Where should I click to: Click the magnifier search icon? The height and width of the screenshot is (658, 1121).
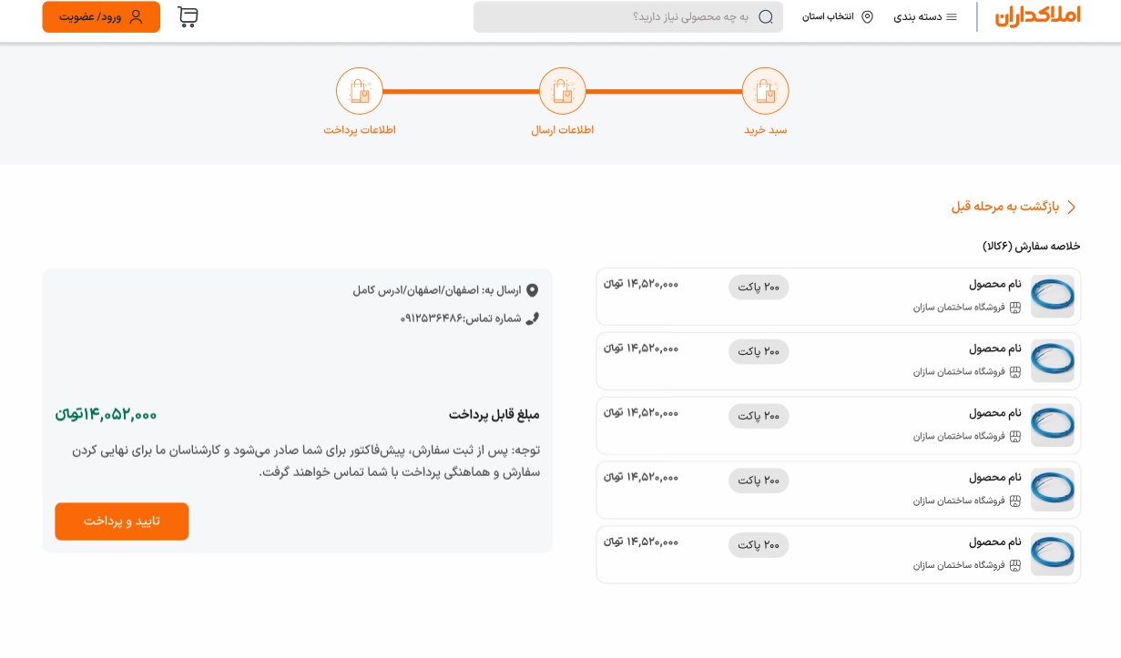pyautogui.click(x=766, y=16)
